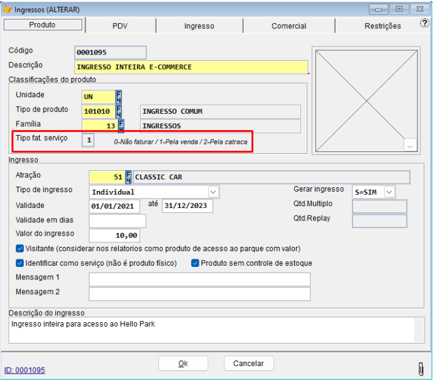Screen dimensions: 433x380
Task: Click the application icon in title bar
Action: (8, 9)
